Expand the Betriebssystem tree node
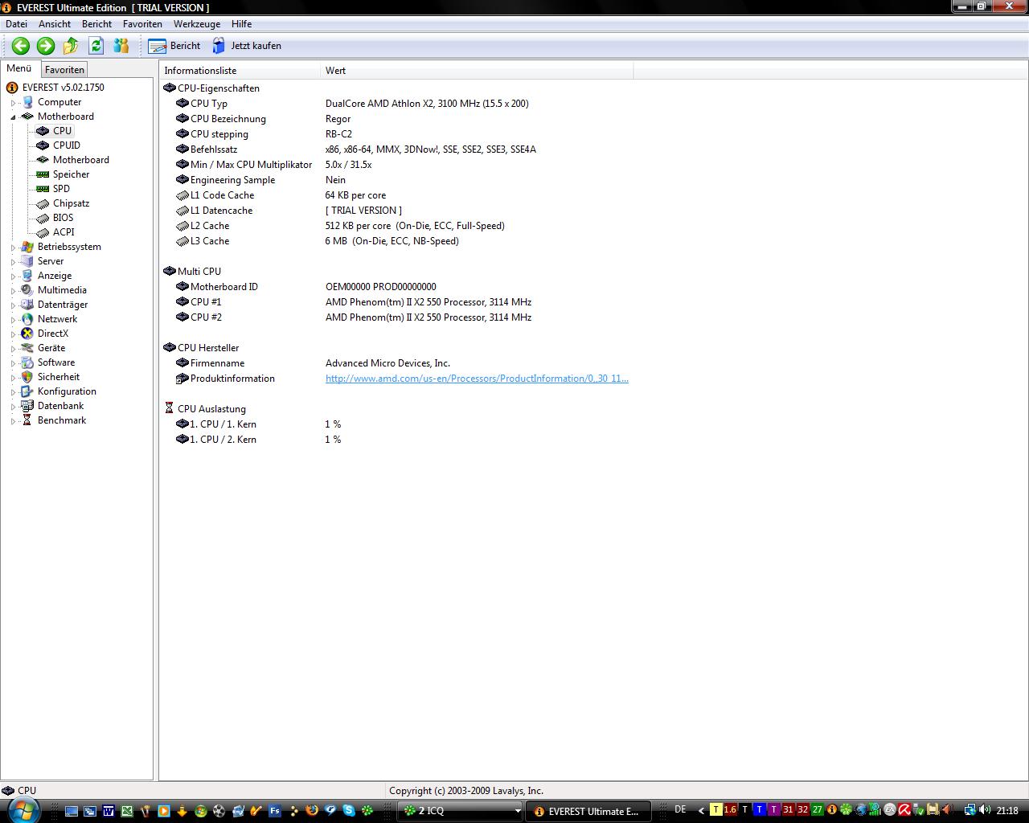 click(14, 248)
